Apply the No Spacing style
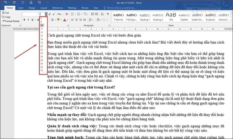 [131, 17]
